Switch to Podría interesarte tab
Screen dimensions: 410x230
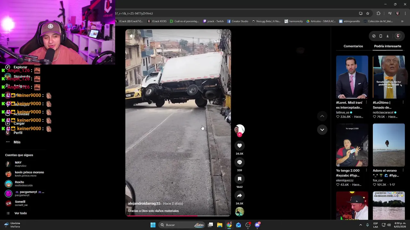coord(388,46)
